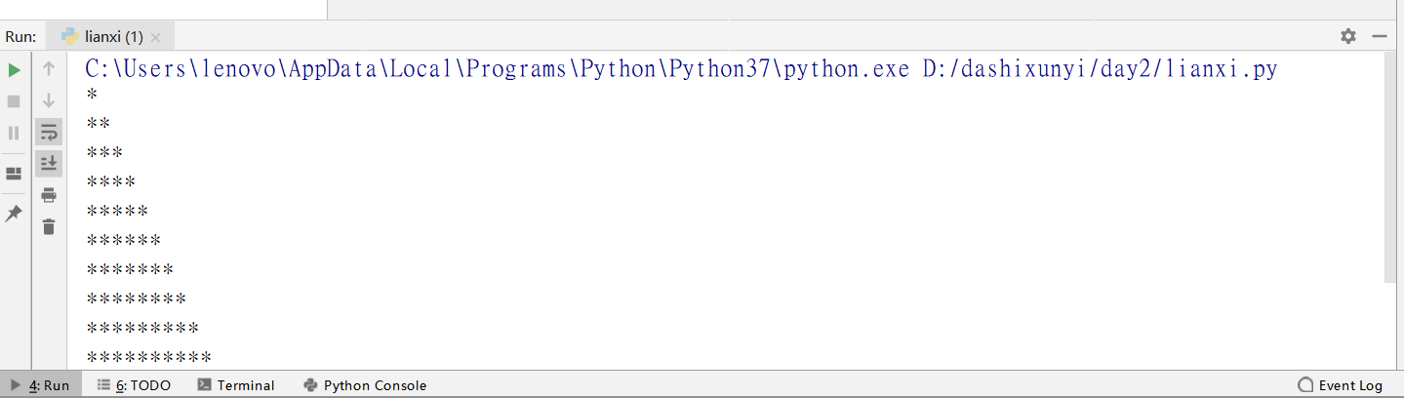The image size is (1404, 398).
Task: Toggle Scroll to the End of output
Action: point(49,164)
